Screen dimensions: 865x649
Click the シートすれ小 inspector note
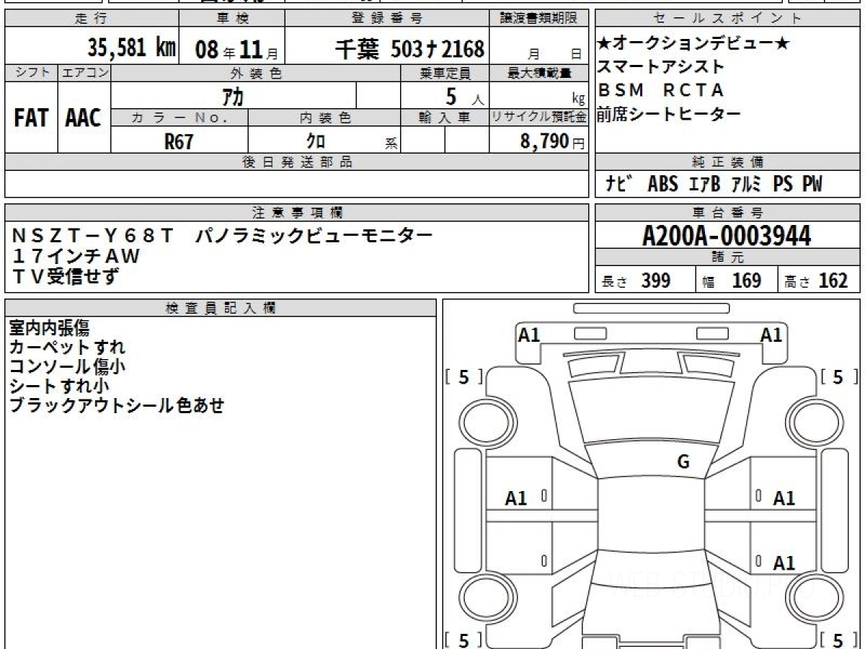point(58,387)
